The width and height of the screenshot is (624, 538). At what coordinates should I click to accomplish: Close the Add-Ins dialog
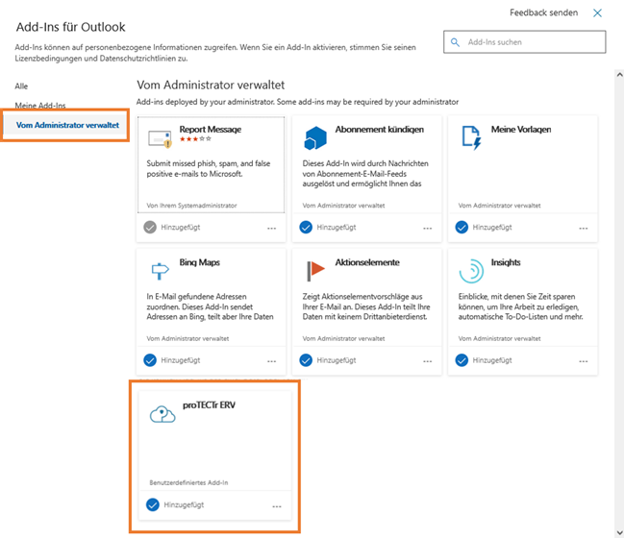pos(598,13)
